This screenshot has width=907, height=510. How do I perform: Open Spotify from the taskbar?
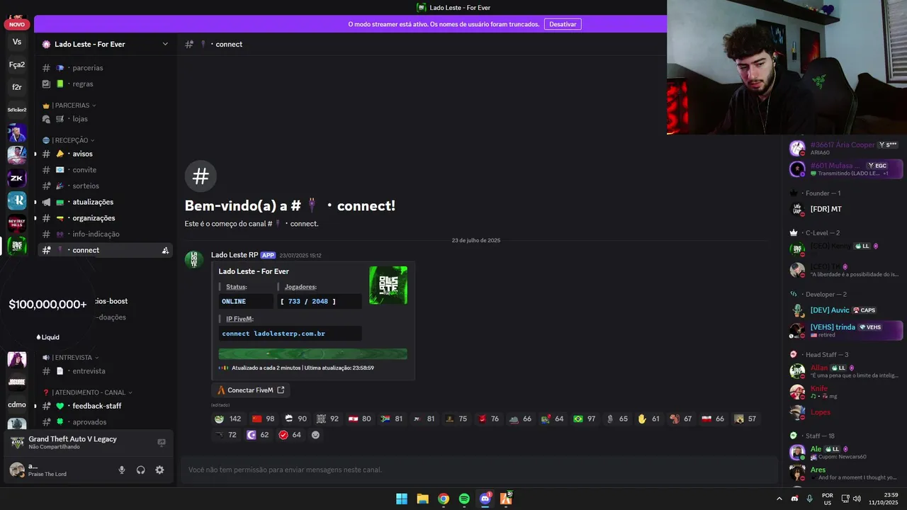pyautogui.click(x=464, y=499)
